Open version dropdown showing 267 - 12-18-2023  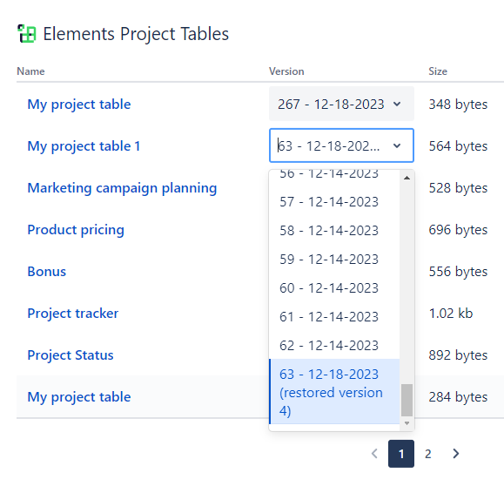(x=341, y=104)
